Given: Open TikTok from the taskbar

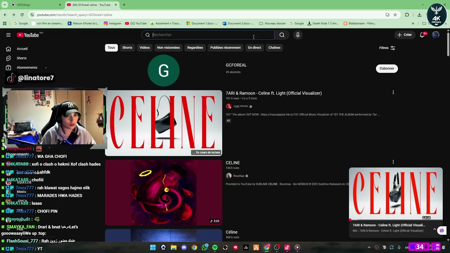Looking at the screenshot, I should pyautogui.click(x=287, y=247).
